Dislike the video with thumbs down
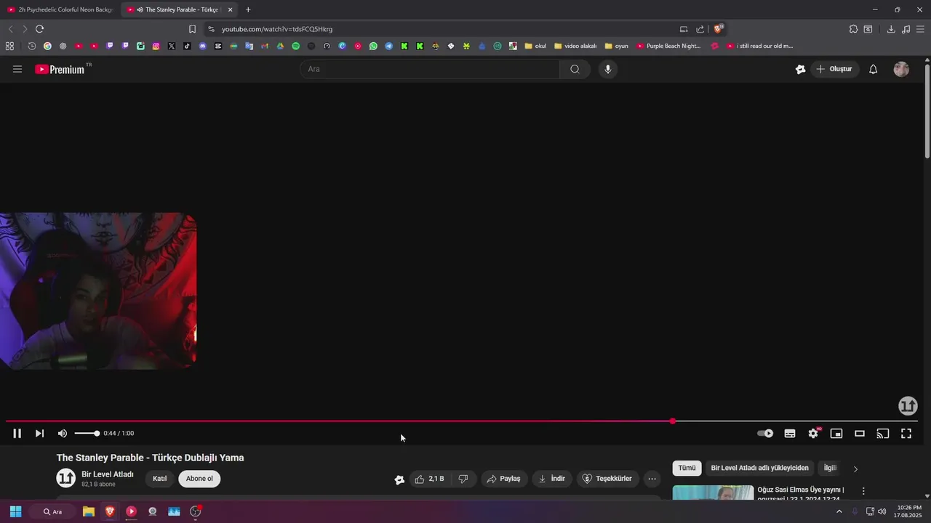931x523 pixels. [463, 479]
